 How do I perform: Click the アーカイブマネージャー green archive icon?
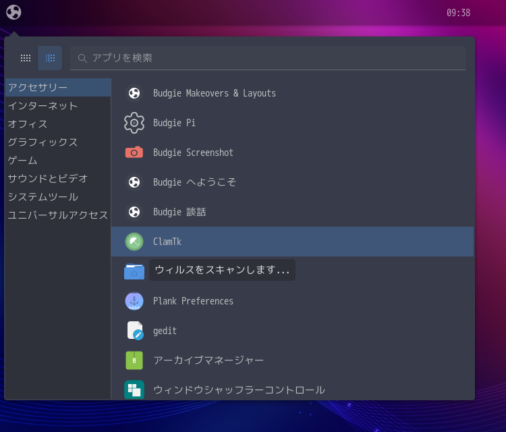tap(134, 360)
